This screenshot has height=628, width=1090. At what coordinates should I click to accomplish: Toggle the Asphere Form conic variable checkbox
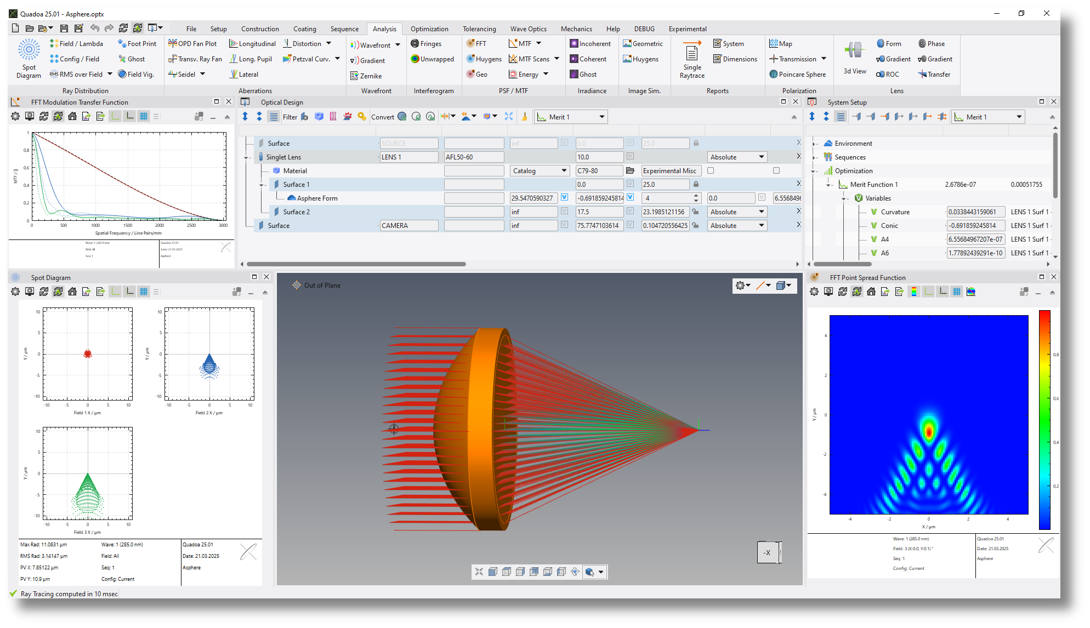point(630,197)
